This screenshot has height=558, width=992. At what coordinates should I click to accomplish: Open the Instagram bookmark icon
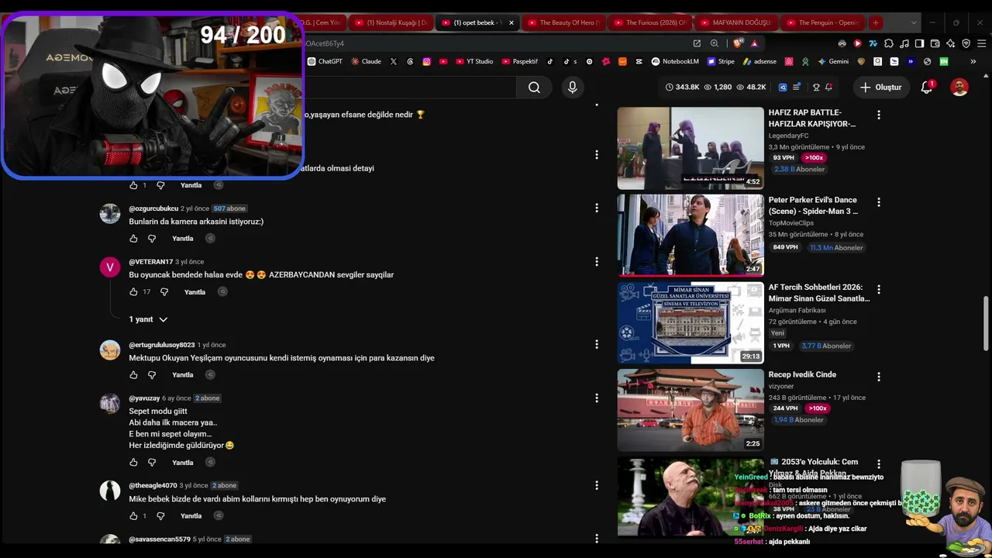[x=426, y=61]
